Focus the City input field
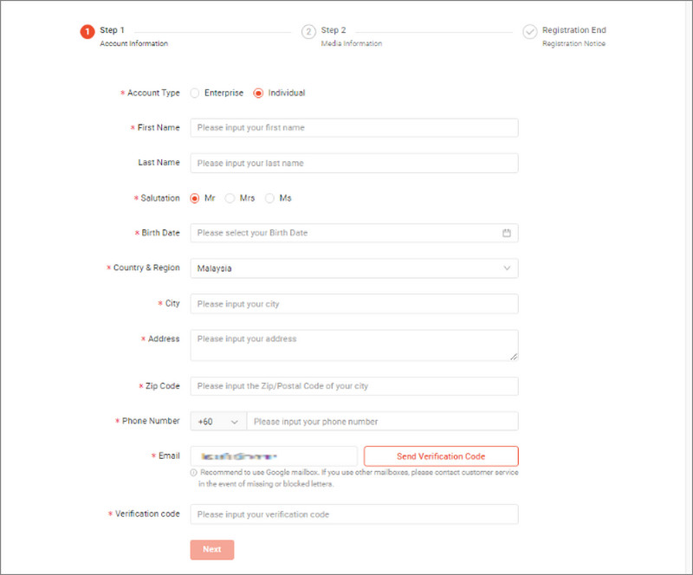The width and height of the screenshot is (693, 575). tap(353, 303)
